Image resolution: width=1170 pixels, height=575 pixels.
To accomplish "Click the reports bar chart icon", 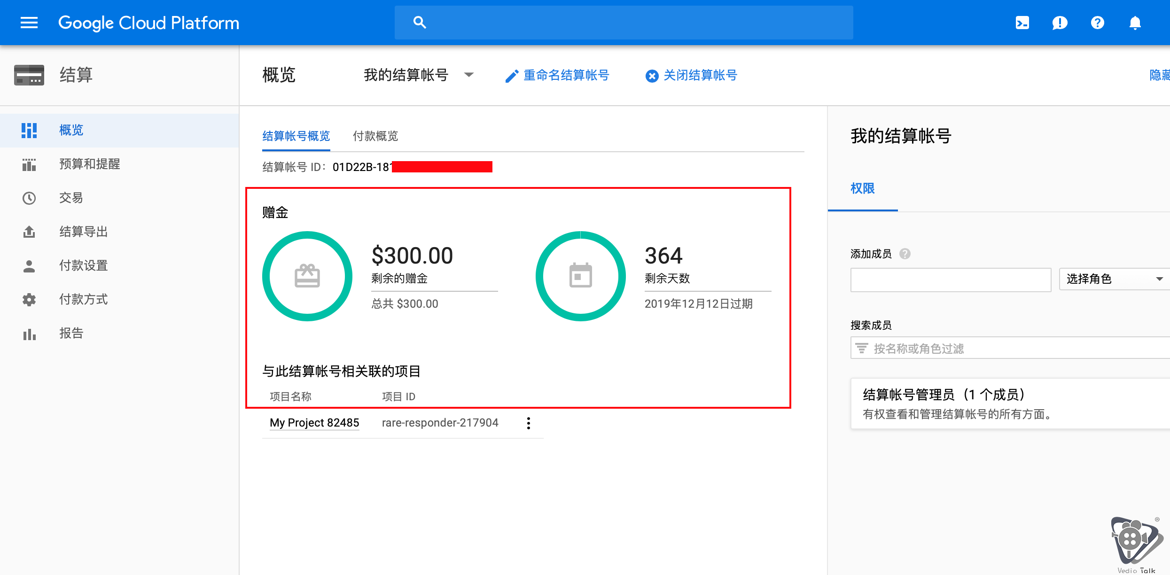I will 29,334.
